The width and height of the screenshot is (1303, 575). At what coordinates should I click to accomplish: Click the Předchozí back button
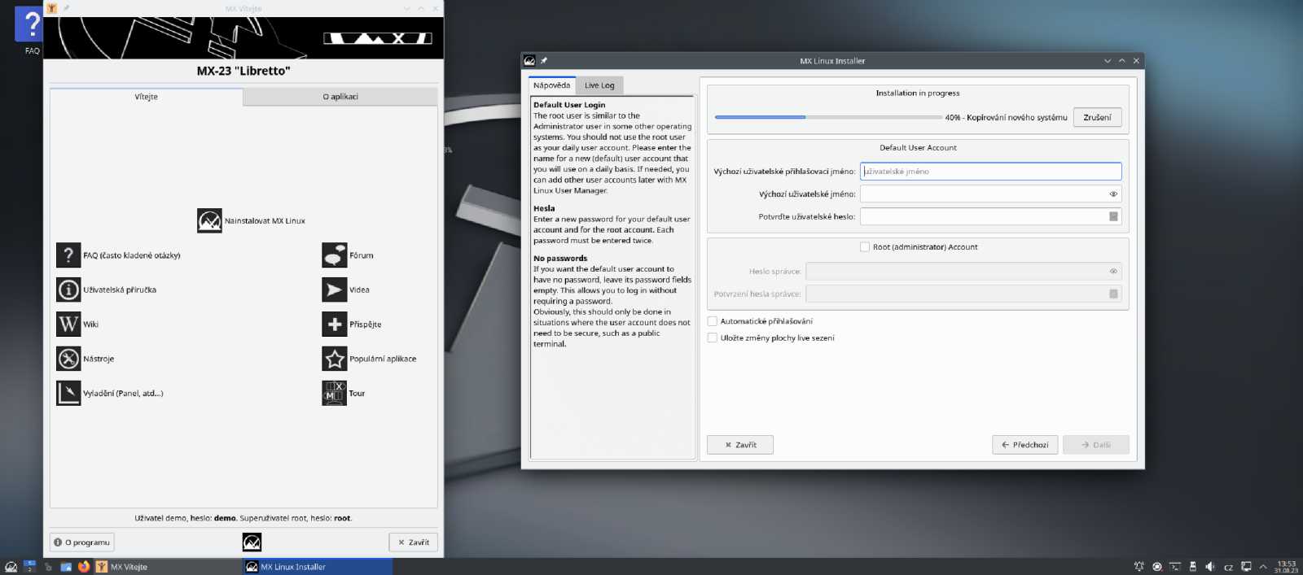(1024, 445)
